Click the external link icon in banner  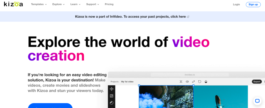coord(188,17)
